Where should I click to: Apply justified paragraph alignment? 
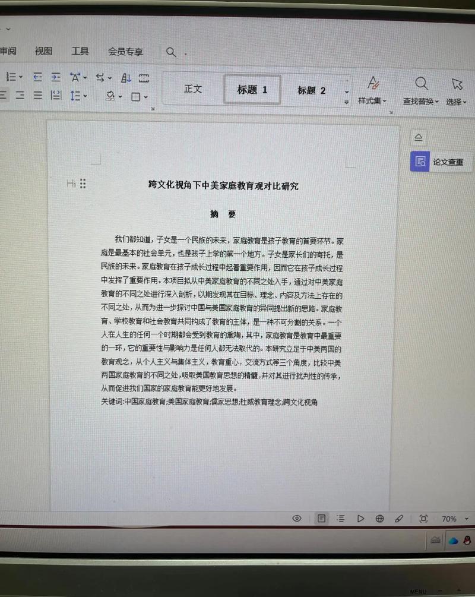pos(38,96)
